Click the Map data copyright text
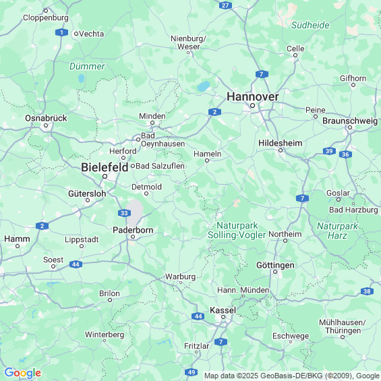 pos(292,376)
